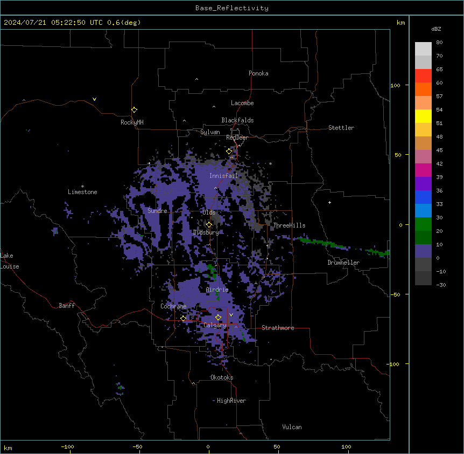Pick the bright blue 33-36 dBZ legend swatch
Screen dimensions: 464x454
423,197
